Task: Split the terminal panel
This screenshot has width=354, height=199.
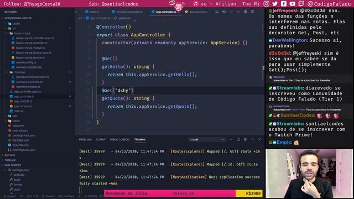Action: [238, 139]
